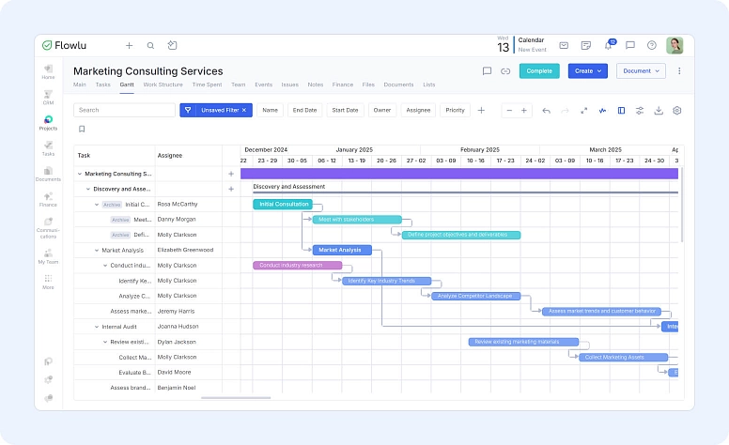The width and height of the screenshot is (729, 445).
Task: Toggle critical path display icon
Action: [602, 110]
